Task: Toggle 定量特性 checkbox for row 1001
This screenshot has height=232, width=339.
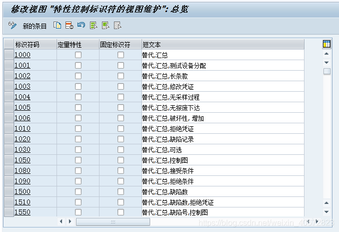Action: click(x=78, y=66)
